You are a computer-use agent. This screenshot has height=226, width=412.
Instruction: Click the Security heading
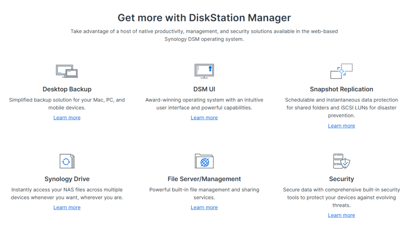coord(341,179)
